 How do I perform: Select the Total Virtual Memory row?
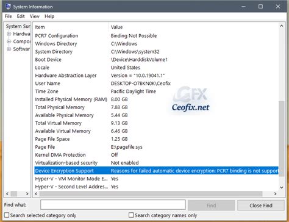coord(157,123)
